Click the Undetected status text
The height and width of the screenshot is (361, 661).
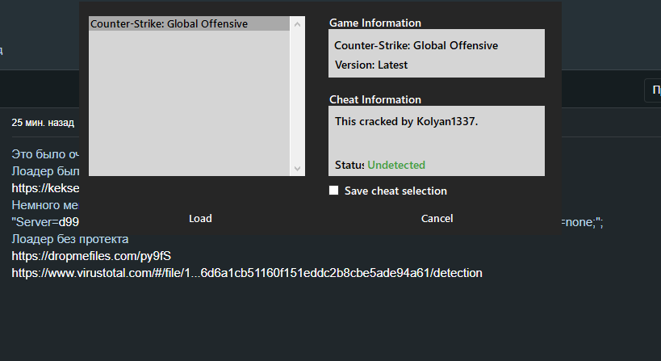[x=396, y=165]
